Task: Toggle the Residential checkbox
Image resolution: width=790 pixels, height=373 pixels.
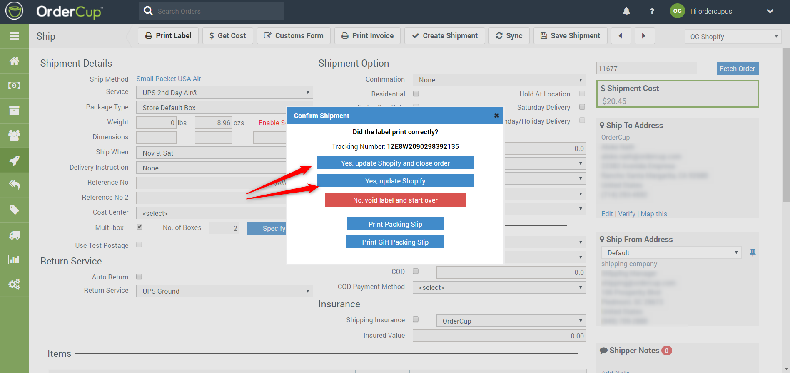Action: click(x=416, y=94)
